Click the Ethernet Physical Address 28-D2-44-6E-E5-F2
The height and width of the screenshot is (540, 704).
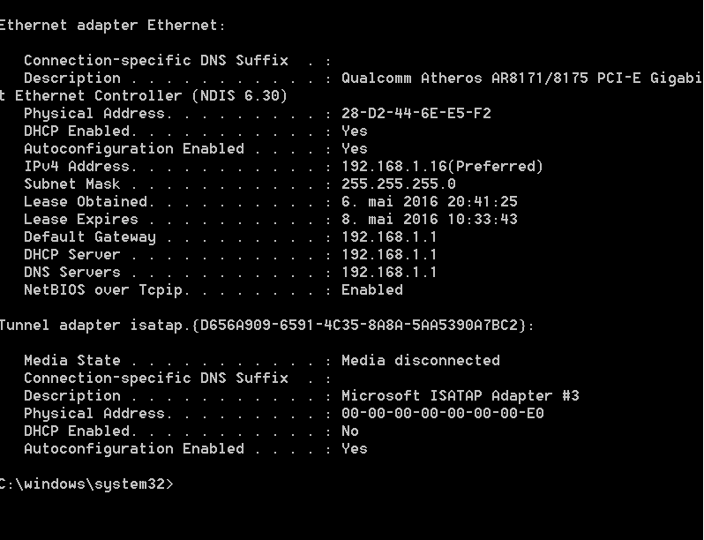(416, 113)
